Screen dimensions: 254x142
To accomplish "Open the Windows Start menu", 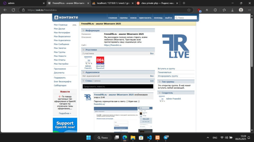I will [89, 138].
